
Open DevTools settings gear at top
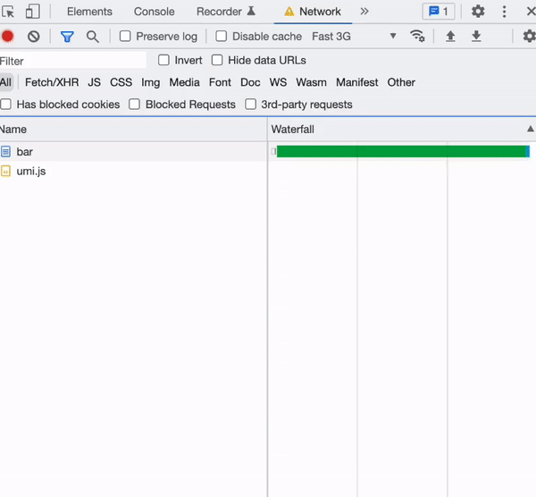pos(478,12)
